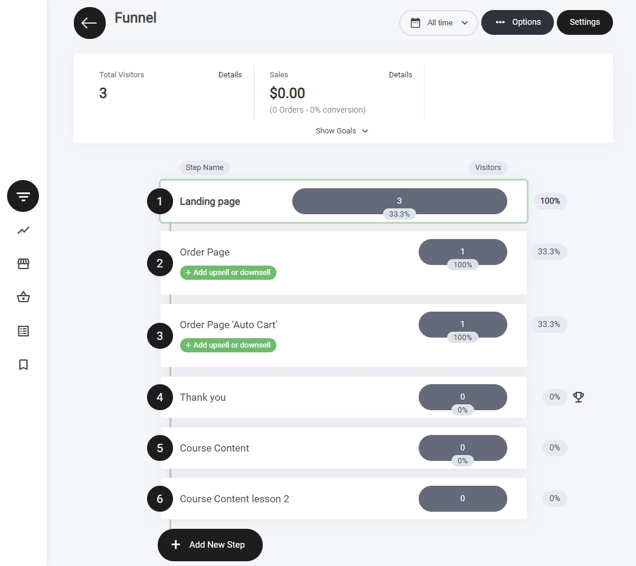This screenshot has width=636, height=566.
Task: Click the trophy goal icon
Action: point(578,397)
